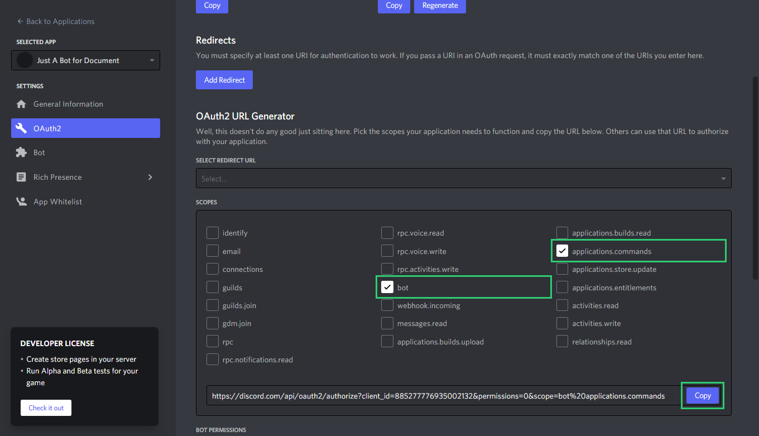Click the puzzle piece Bot icon

point(21,152)
